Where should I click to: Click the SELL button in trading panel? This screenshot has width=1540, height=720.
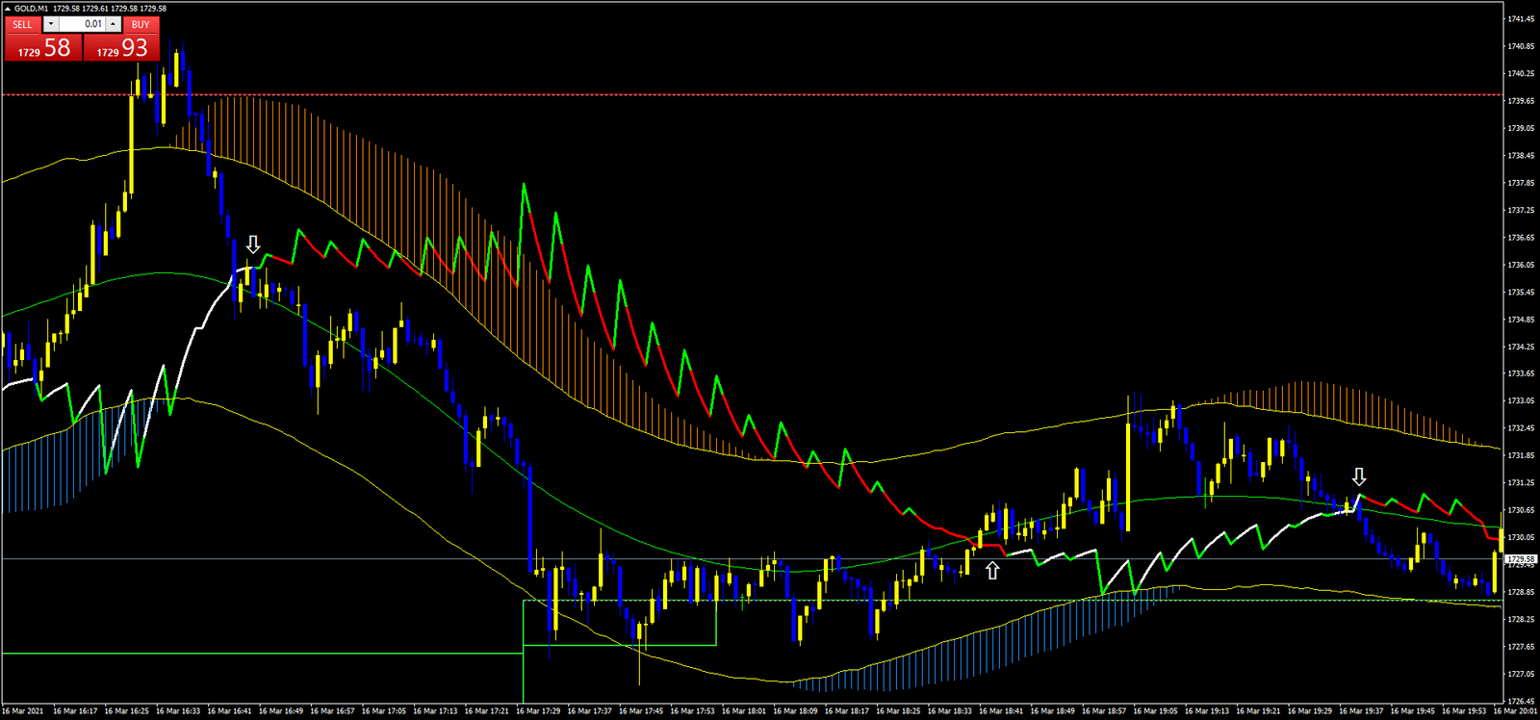[22, 24]
